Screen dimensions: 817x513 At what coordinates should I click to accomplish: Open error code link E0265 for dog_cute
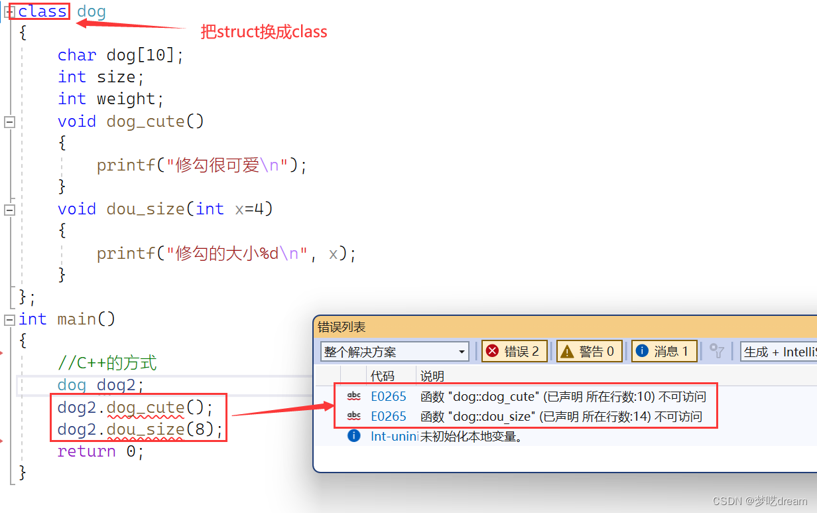(388, 397)
